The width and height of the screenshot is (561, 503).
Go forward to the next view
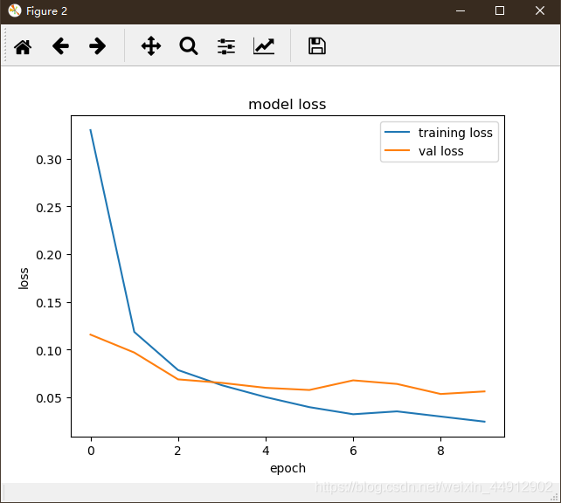98,46
